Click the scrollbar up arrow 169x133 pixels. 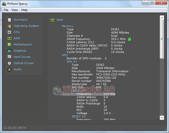point(162,17)
